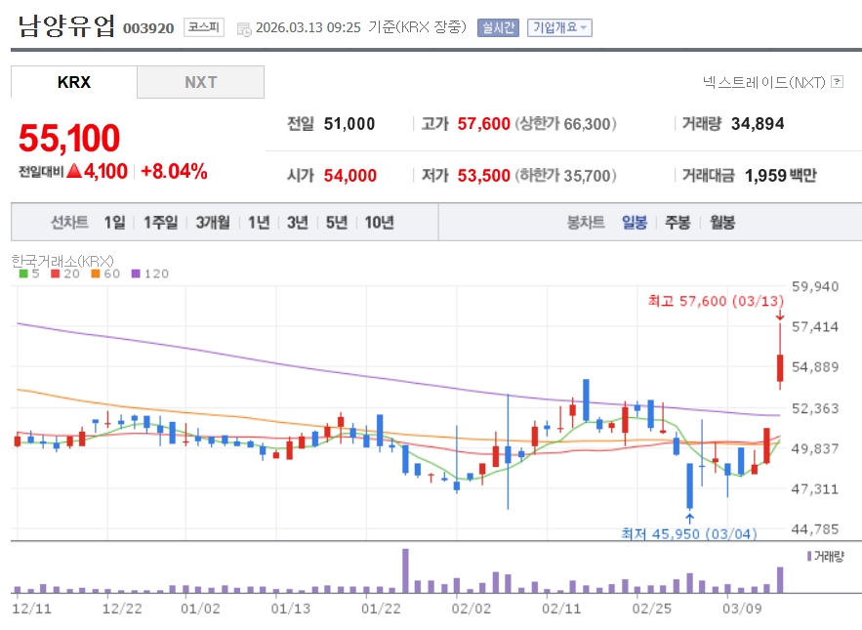This screenshot has width=862, height=630.
Task: Click the green 5-day moving average swatch
Action: coord(23,273)
